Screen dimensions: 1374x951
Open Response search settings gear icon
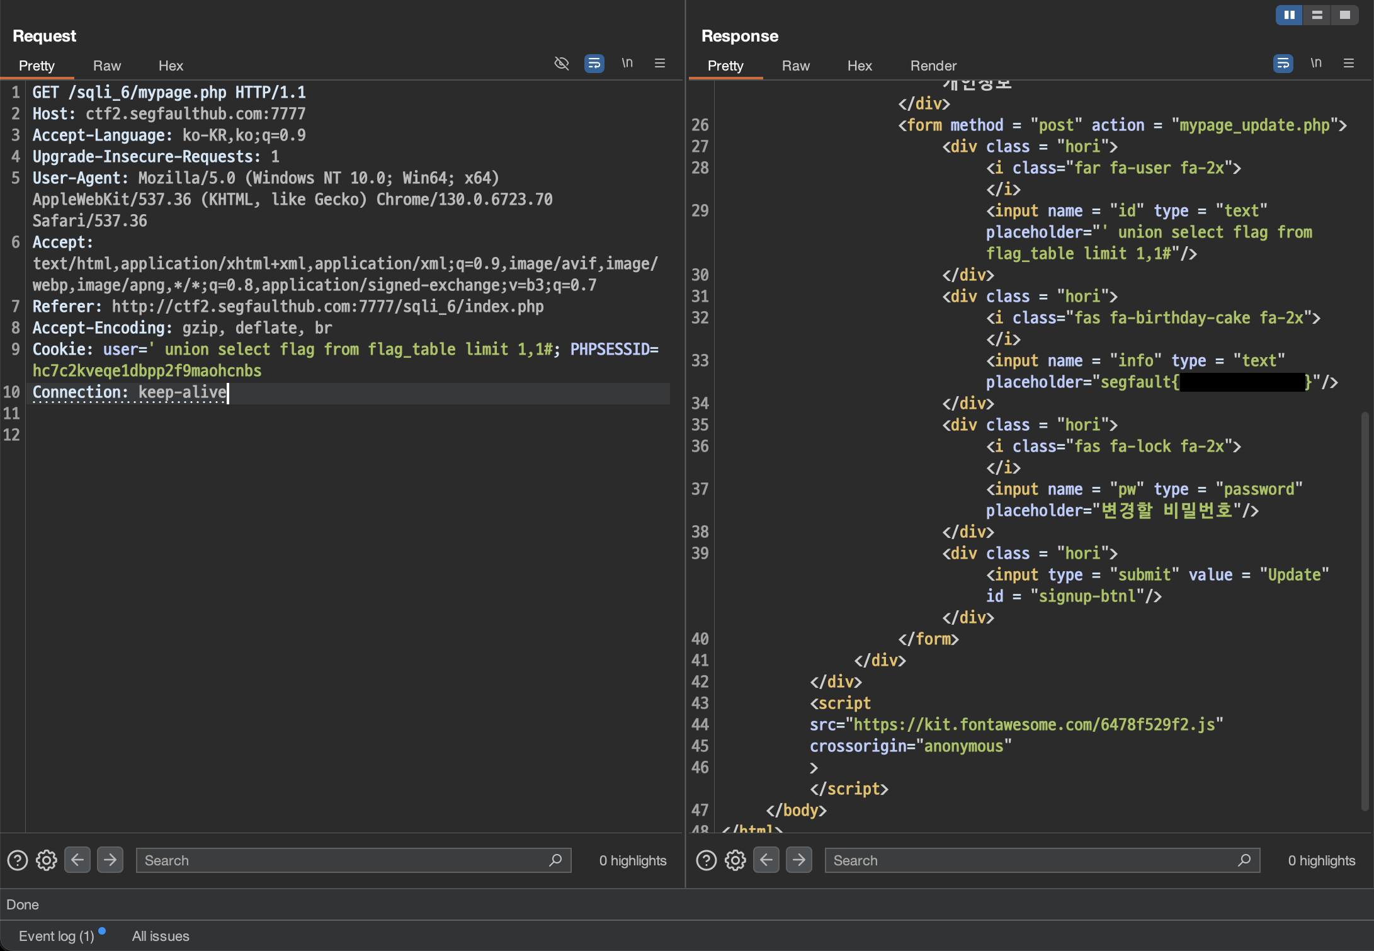[x=735, y=860]
